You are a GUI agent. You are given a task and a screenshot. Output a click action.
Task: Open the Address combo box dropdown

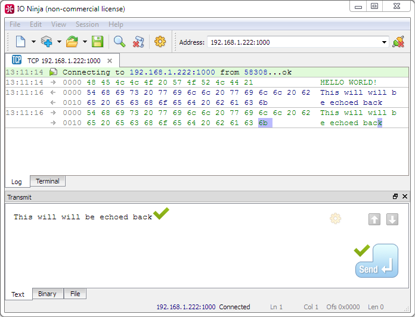(x=384, y=42)
